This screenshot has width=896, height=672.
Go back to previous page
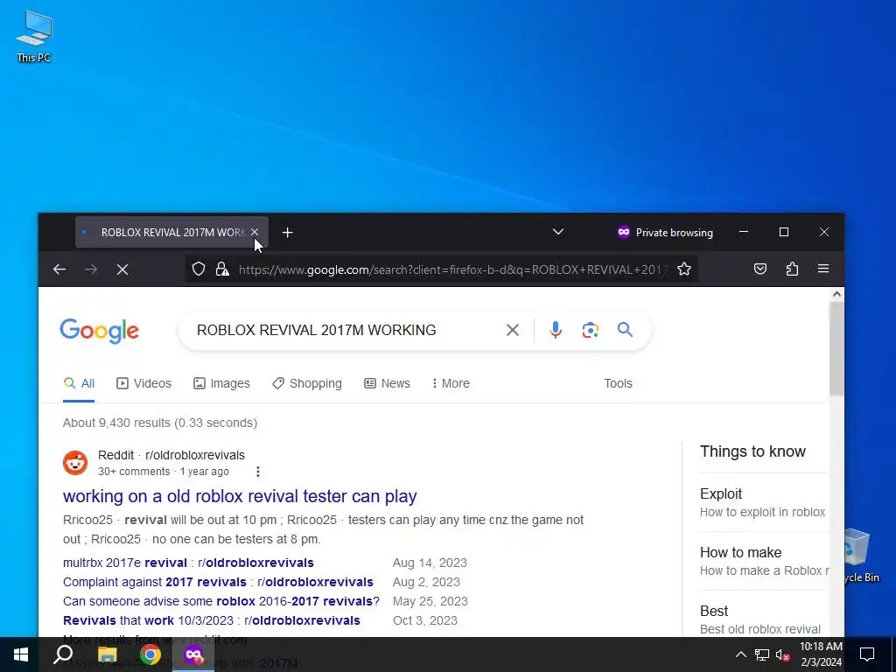tap(59, 269)
